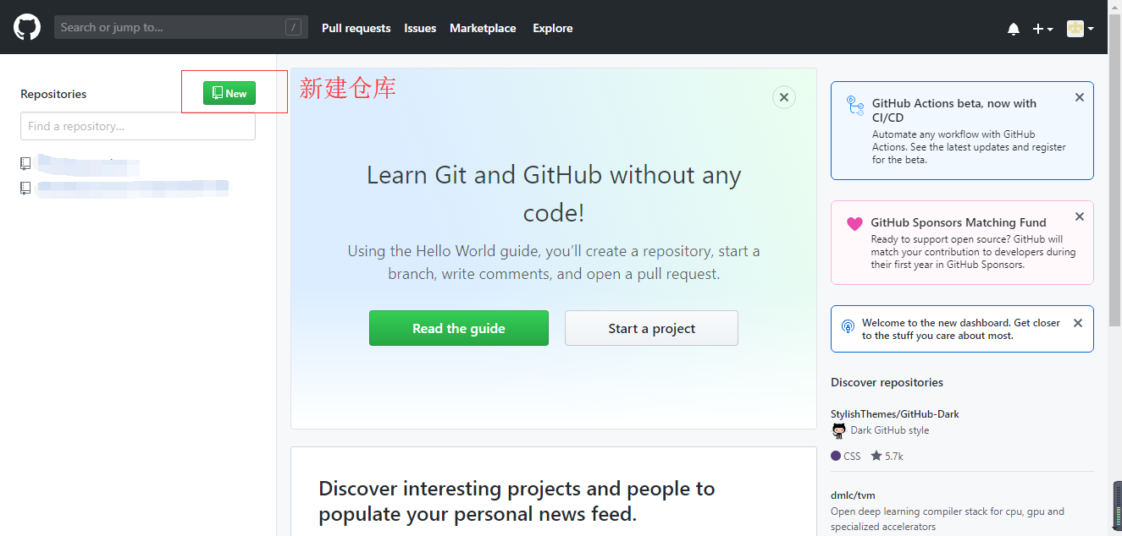
Task: Click Dark GitHub style description
Action: pyautogui.click(x=890, y=430)
